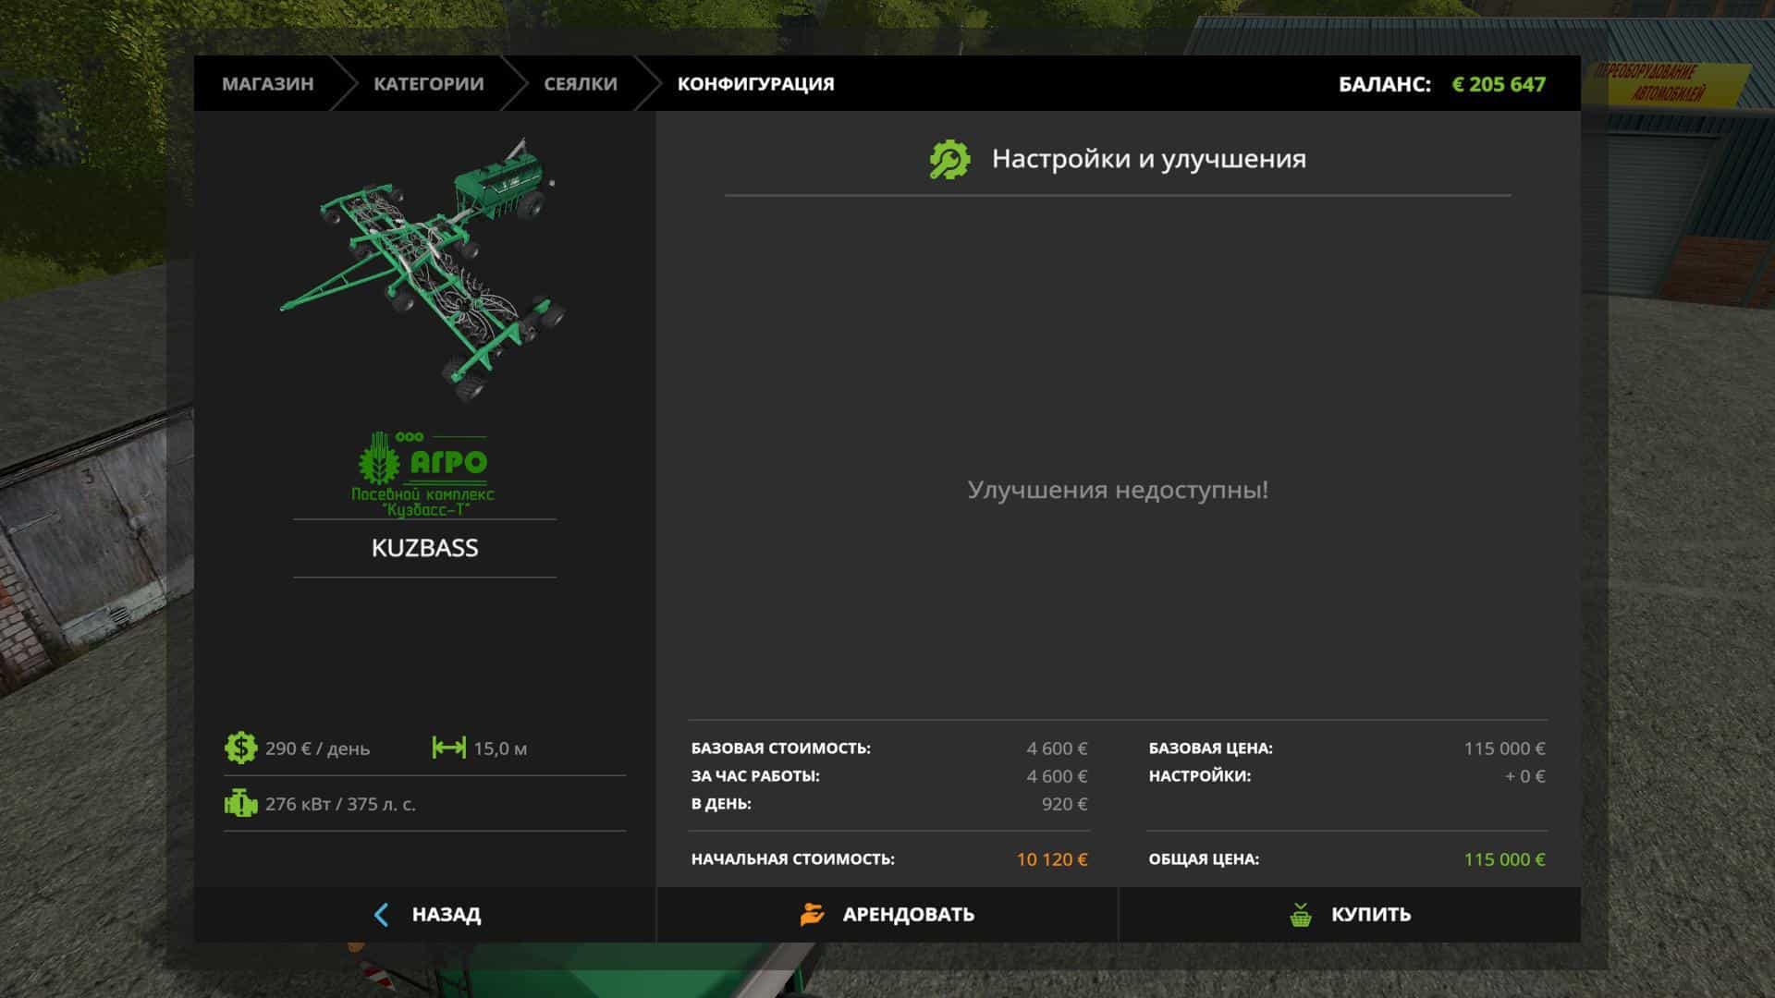Click the blue back arrow icon

click(x=381, y=915)
